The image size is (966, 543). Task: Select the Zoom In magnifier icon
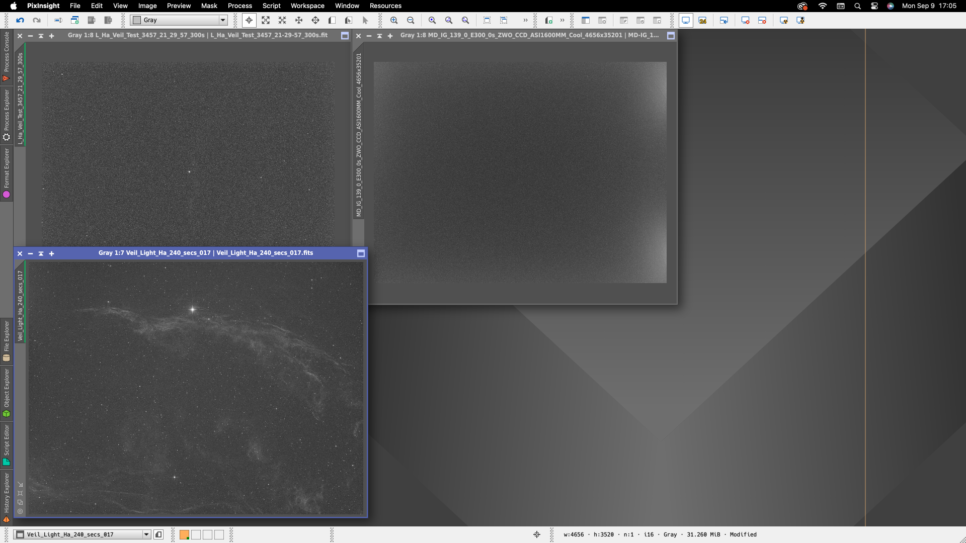pyautogui.click(x=394, y=20)
